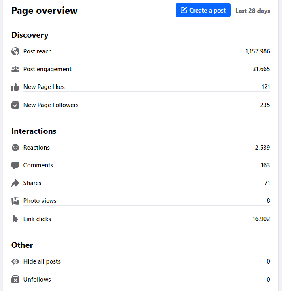
Task: Click the crossed-eye icon beside Hide all posts
Action: point(15,261)
